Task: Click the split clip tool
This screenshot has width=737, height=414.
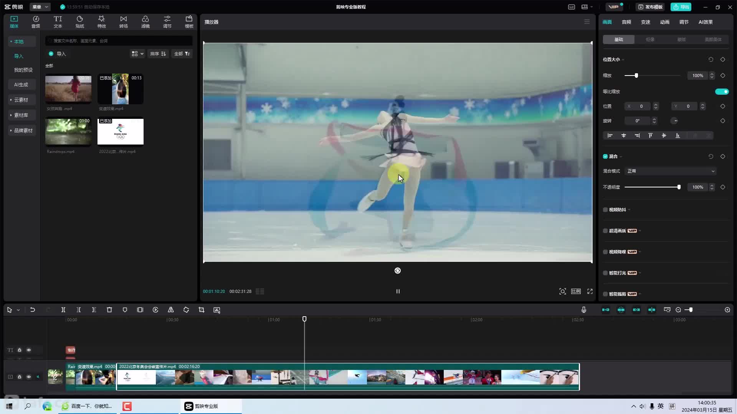Action: point(63,310)
